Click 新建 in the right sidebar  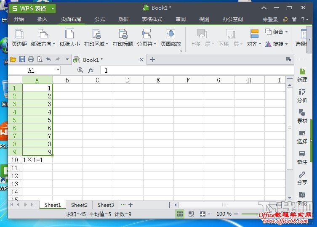point(302,75)
